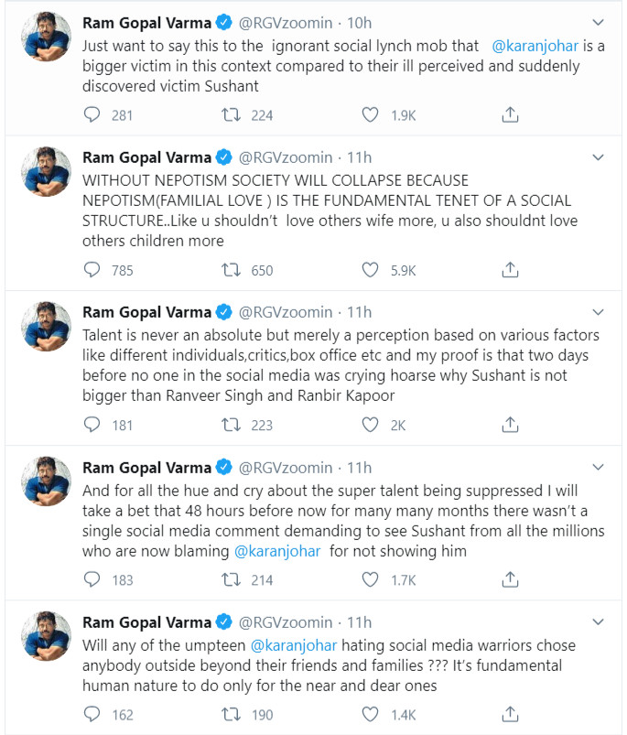Open @karanjohar mention in the 48 hours tweet

click(277, 551)
